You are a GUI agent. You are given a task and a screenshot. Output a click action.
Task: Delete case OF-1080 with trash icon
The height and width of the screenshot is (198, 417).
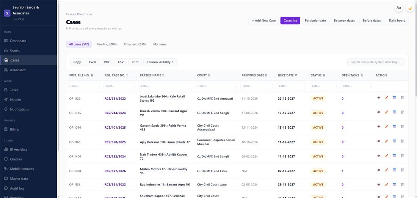coord(402,170)
